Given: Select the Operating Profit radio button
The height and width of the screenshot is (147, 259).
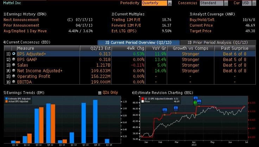Looking at the screenshot, I should (x=14, y=76).
